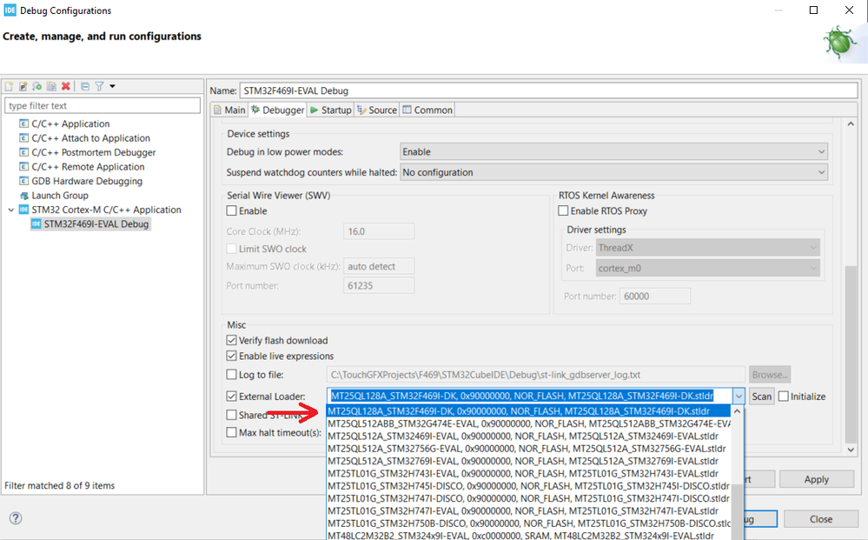Screen dimensions: 868x540
Task: Check the Max halt timeout(s) checkbox
Action: tap(231, 432)
